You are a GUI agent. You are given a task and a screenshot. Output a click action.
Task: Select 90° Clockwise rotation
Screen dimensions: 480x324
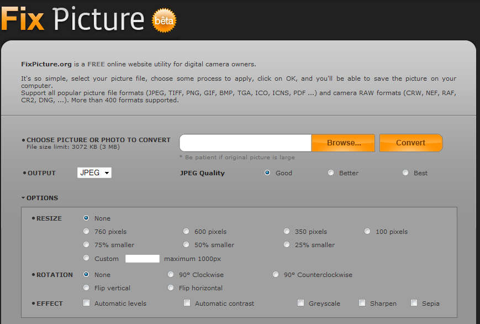[x=171, y=274]
